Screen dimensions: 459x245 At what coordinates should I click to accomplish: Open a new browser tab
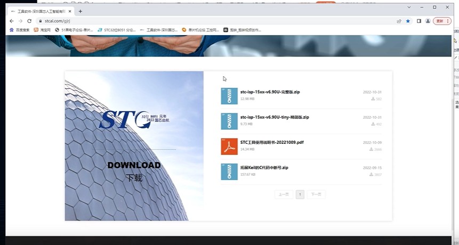click(80, 11)
